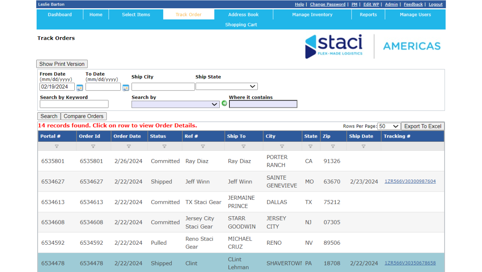Image resolution: width=482 pixels, height=272 pixels.
Task: Click the Search button
Action: tap(49, 116)
